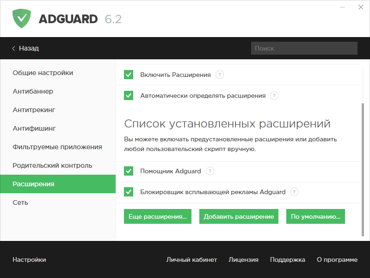Click the Блокировщик всплывающей рекламы Adguard label
Viewport: 370px width, 278px height.
point(213,192)
